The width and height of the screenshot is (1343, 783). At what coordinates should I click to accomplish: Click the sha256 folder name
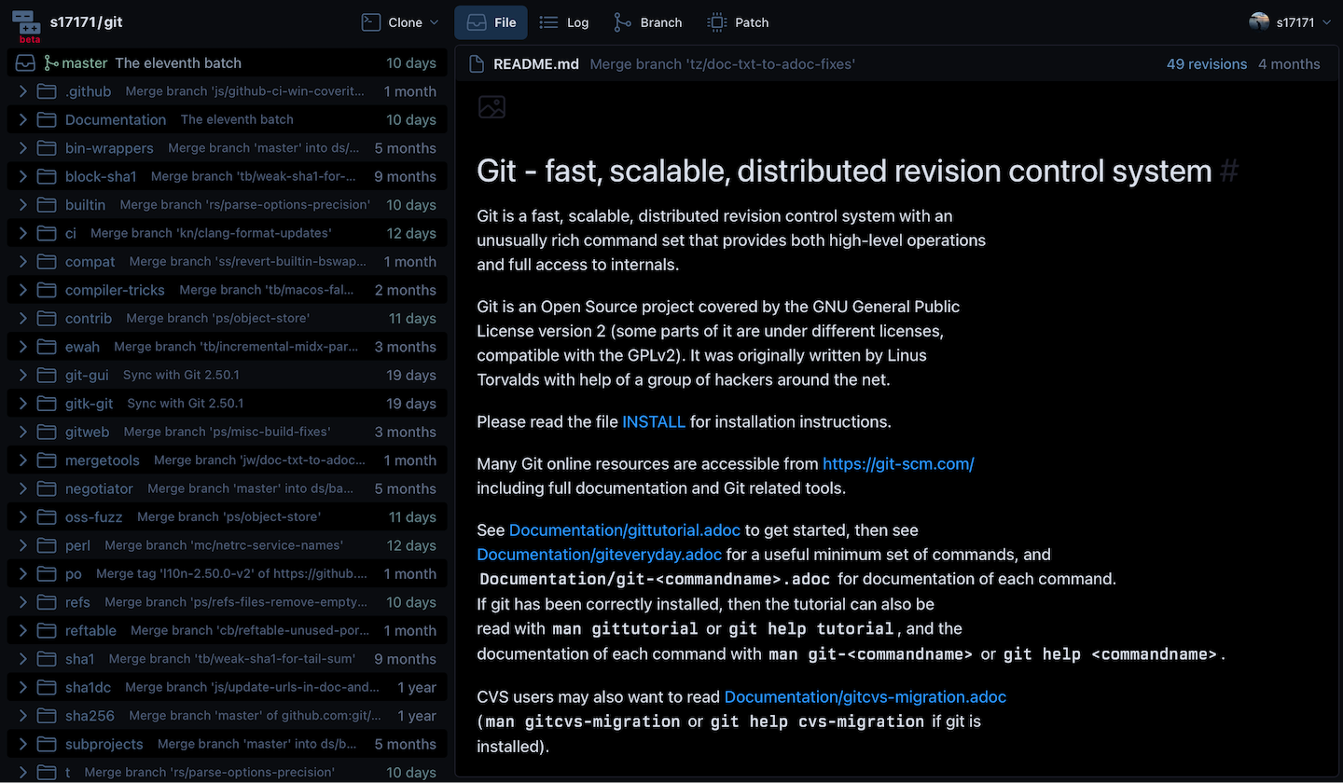click(90, 716)
